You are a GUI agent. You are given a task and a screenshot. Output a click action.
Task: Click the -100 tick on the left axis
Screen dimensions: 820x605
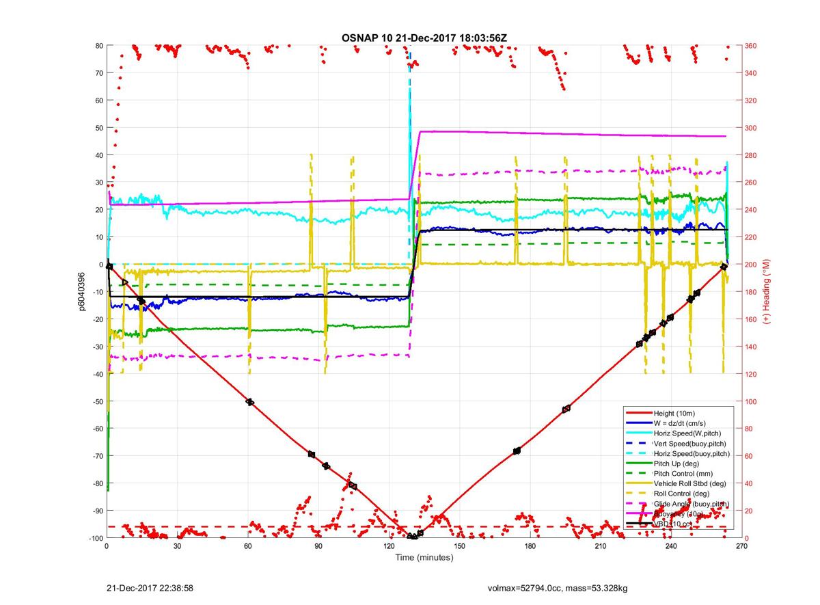95,538
